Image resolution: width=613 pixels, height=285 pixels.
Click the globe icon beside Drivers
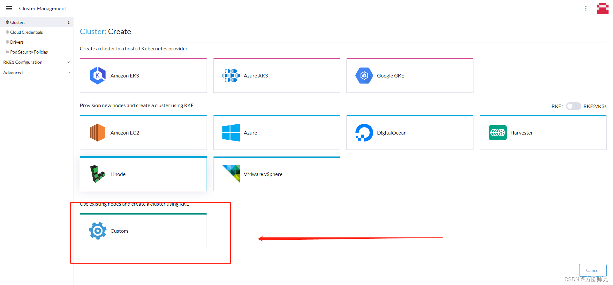click(7, 42)
